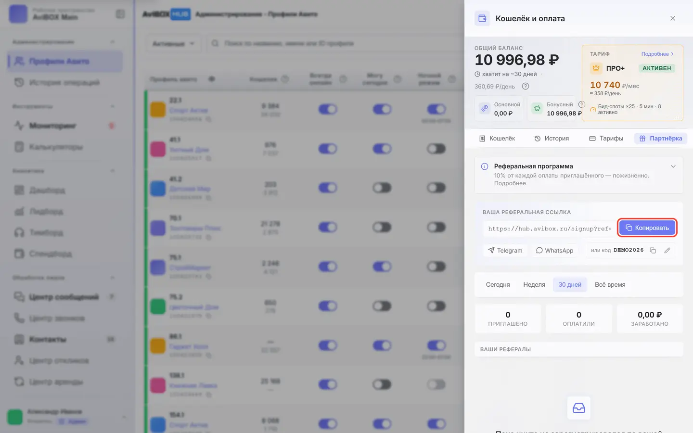Close the Кошелёк и оплата panel
This screenshot has width=693, height=433.
[x=673, y=18]
